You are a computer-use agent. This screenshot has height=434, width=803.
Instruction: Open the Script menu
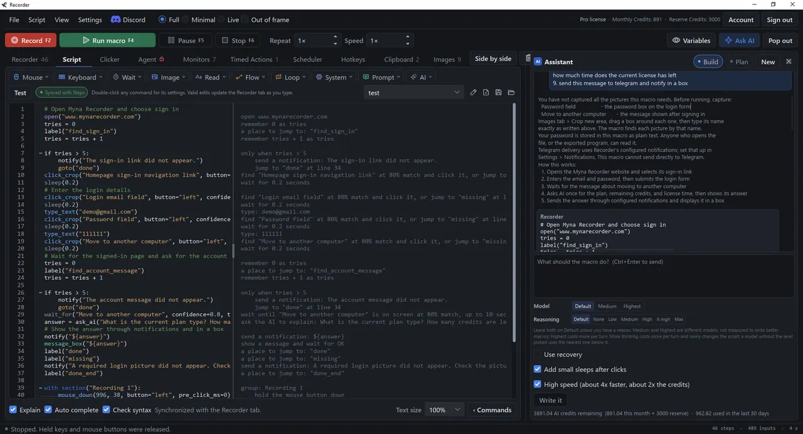pyautogui.click(x=37, y=19)
